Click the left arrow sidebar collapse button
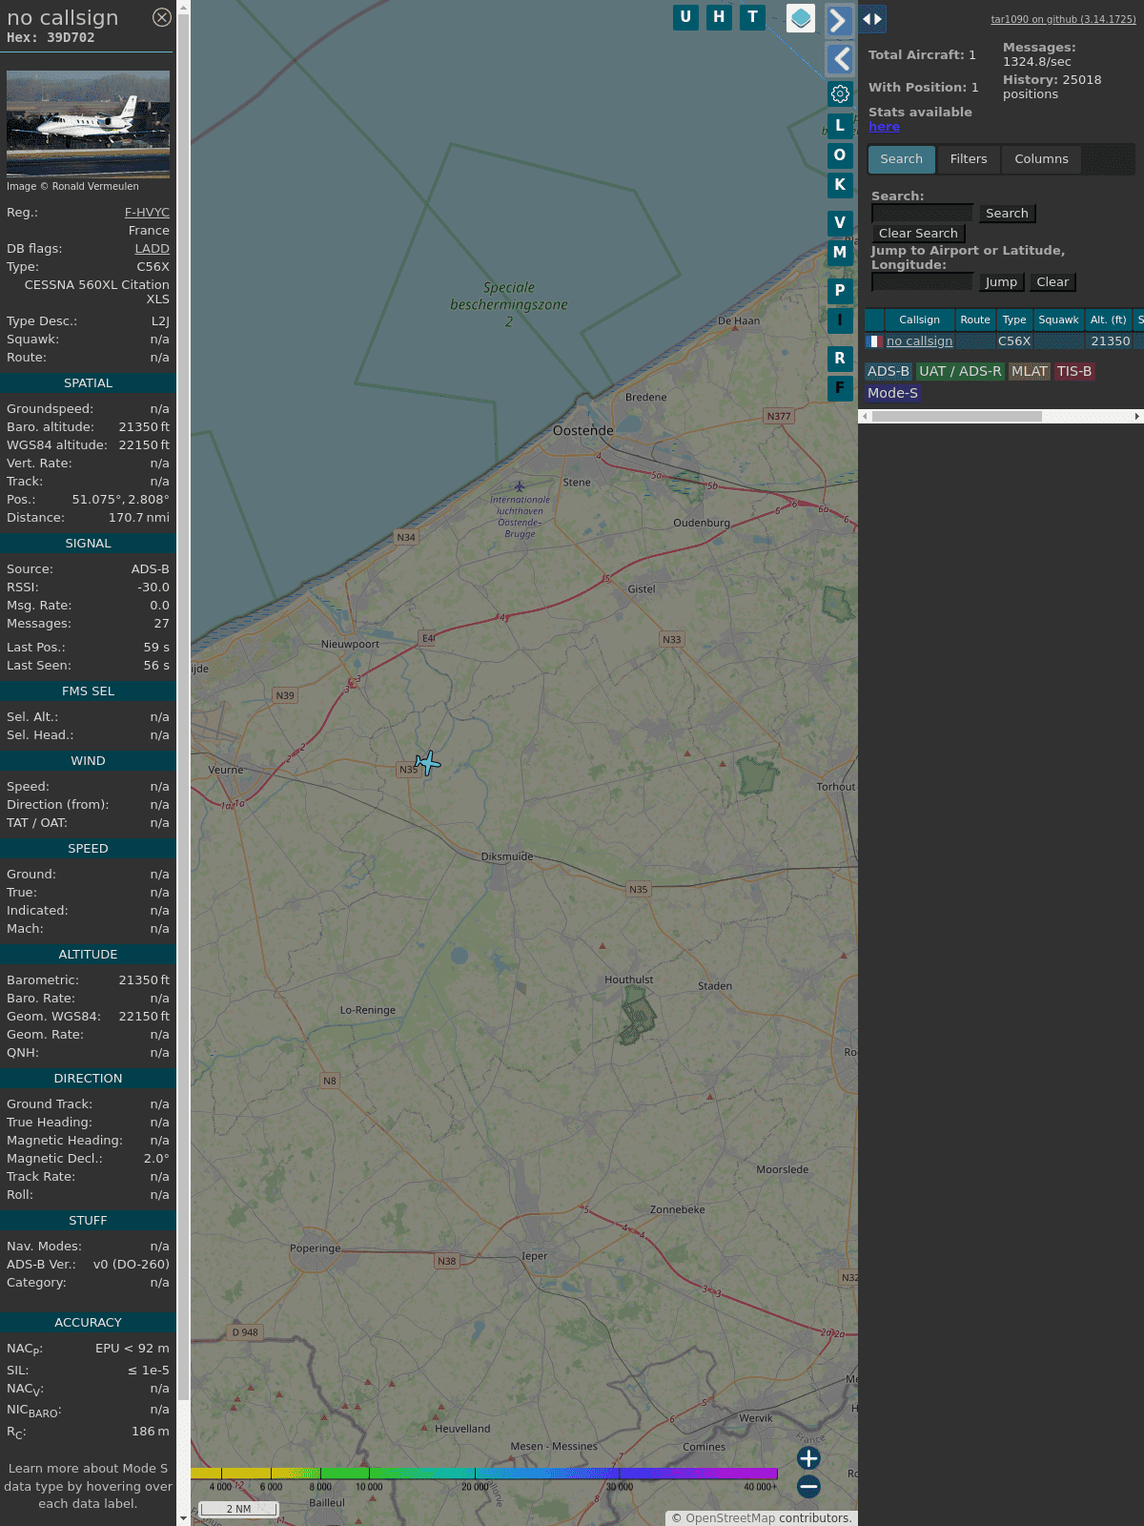Viewport: 1144px width, 1526px height. [840, 59]
